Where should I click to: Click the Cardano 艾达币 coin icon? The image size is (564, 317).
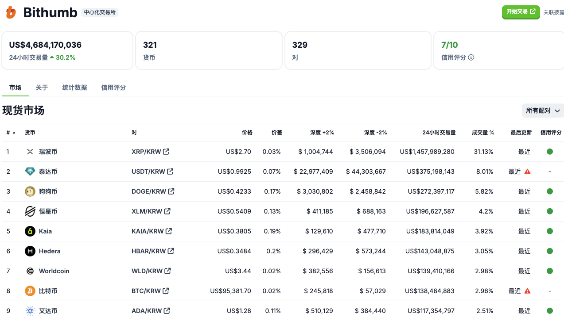click(30, 310)
